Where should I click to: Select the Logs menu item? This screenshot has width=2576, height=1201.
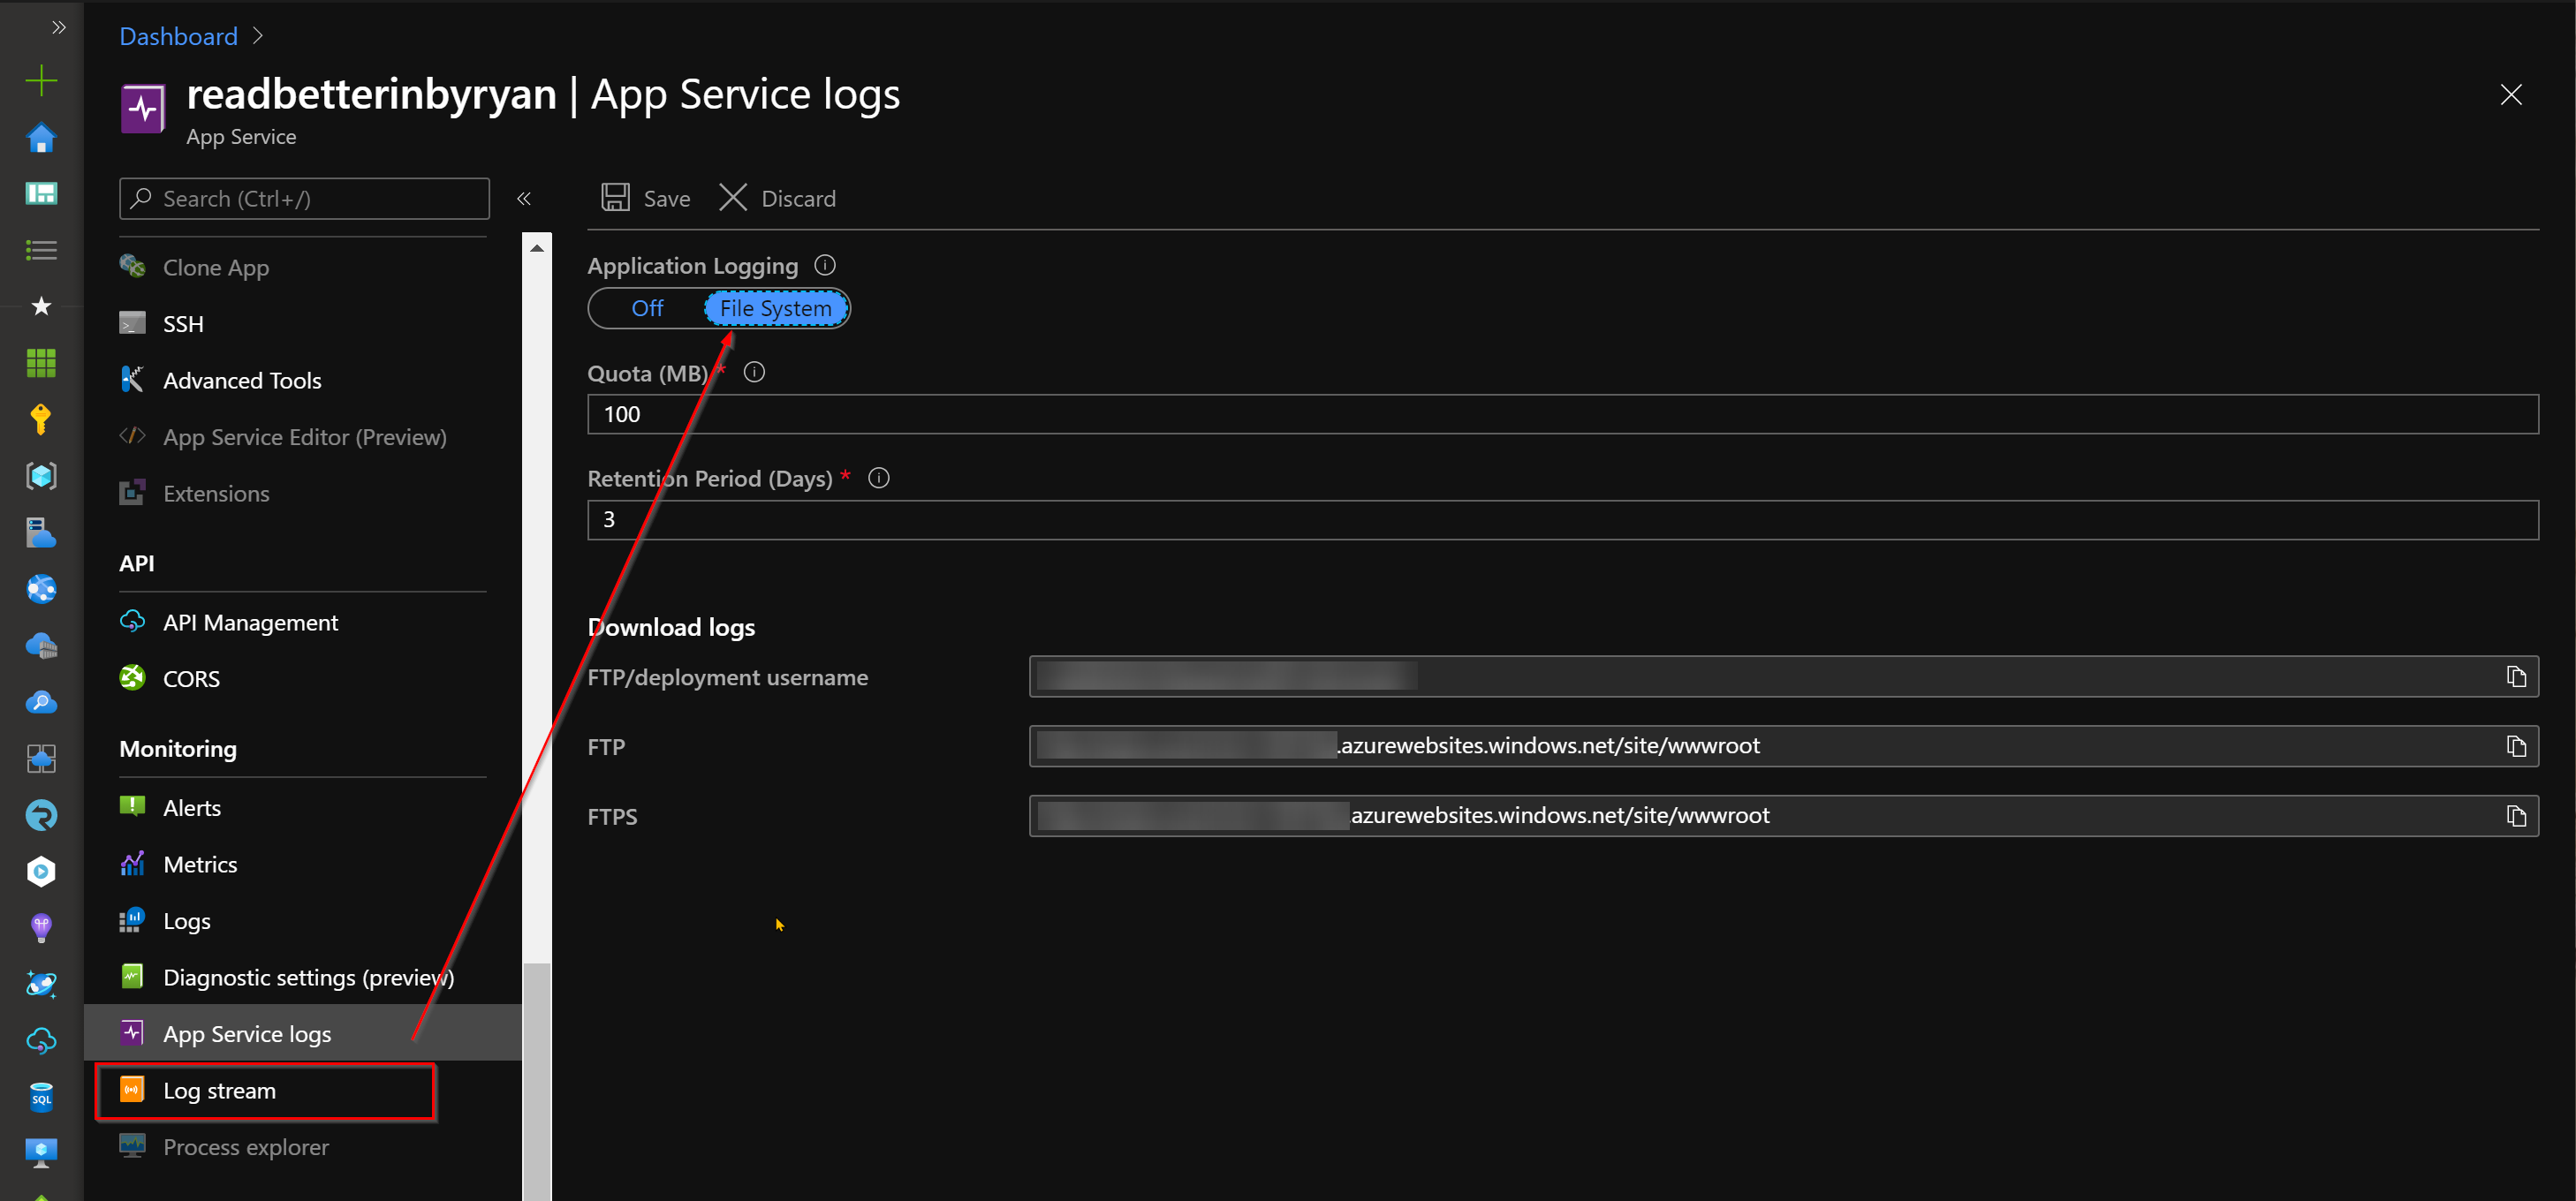tap(186, 920)
